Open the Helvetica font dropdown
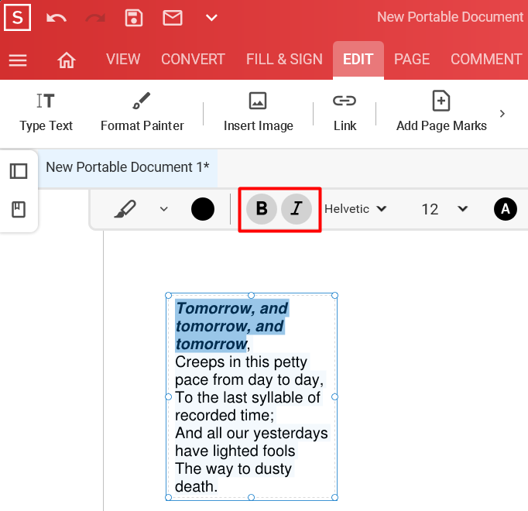This screenshot has height=511, width=528. point(355,209)
